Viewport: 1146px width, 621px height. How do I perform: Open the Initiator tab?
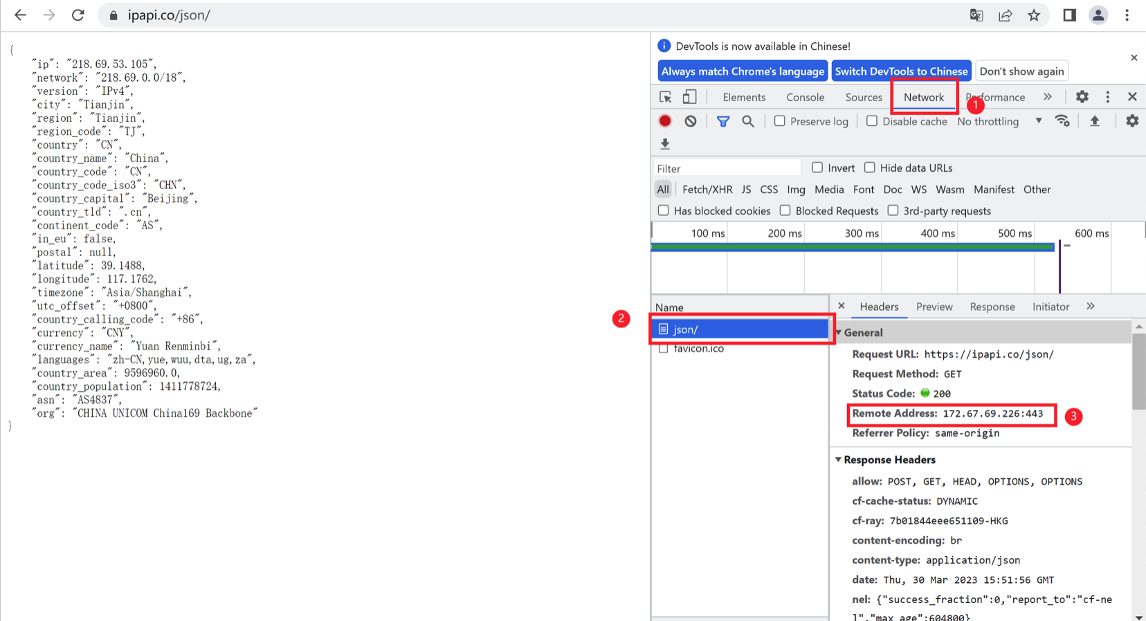1050,307
